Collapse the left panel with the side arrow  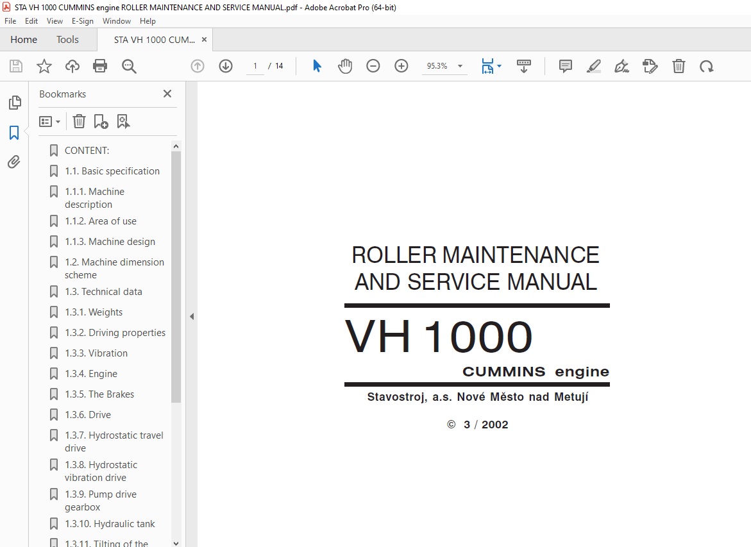pos(192,316)
